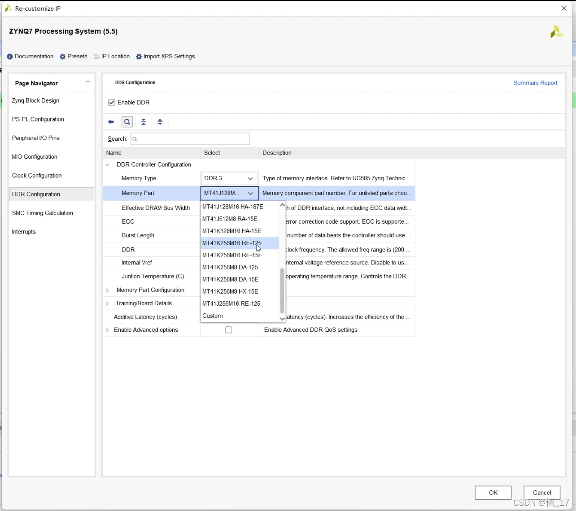This screenshot has width=576, height=511.
Task: Click the Xilinx logo at top right
Action: pos(557,32)
